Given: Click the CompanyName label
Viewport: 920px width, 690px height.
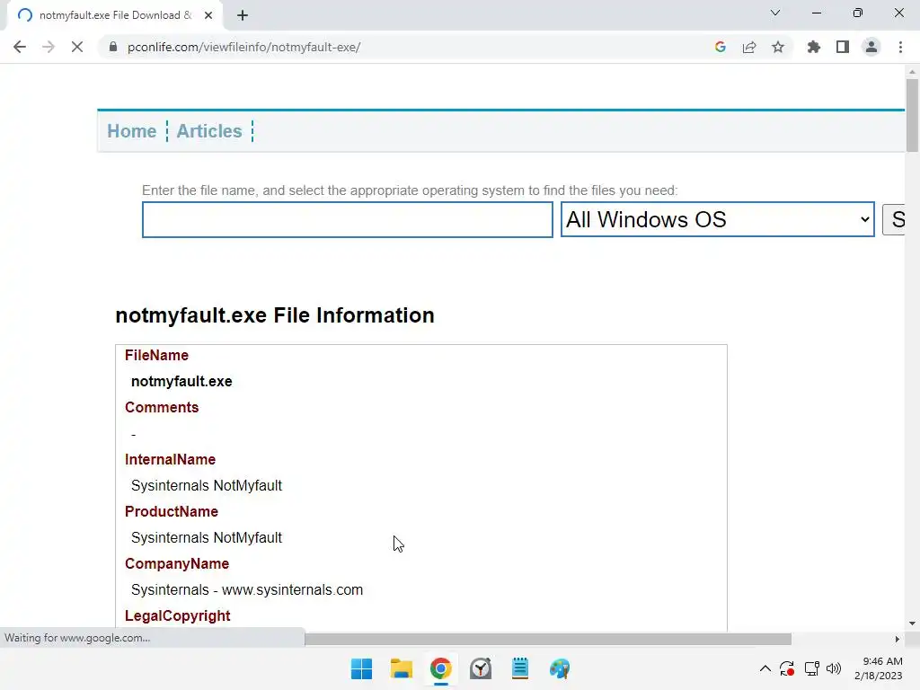Looking at the screenshot, I should 177,564.
